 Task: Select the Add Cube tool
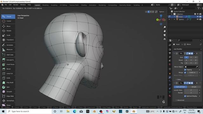coord(8,55)
